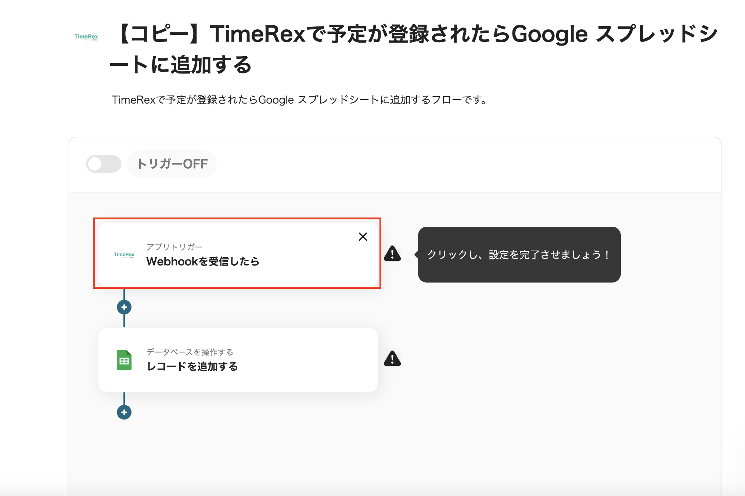Click the connector line below the Webhook card
This screenshot has width=745, height=496.
point(124,294)
